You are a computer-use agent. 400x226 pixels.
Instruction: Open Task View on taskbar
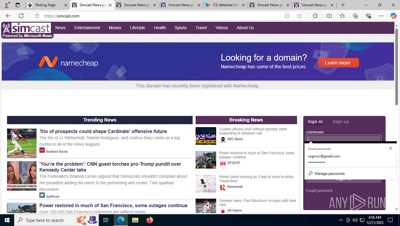click(106, 220)
